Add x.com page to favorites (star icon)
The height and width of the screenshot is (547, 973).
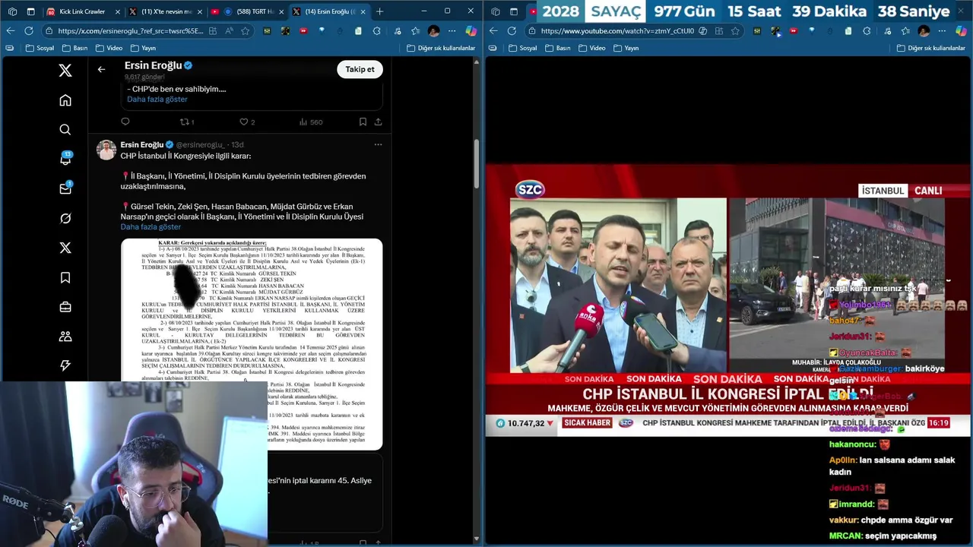point(245,30)
